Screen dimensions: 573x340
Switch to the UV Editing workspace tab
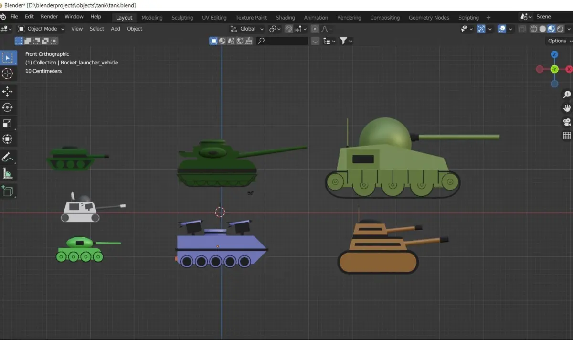(x=214, y=18)
